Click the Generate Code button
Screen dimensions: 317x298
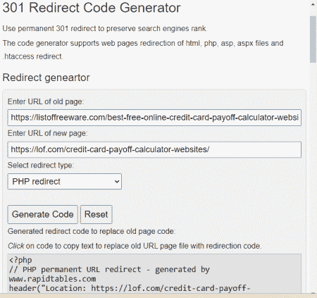(42, 214)
